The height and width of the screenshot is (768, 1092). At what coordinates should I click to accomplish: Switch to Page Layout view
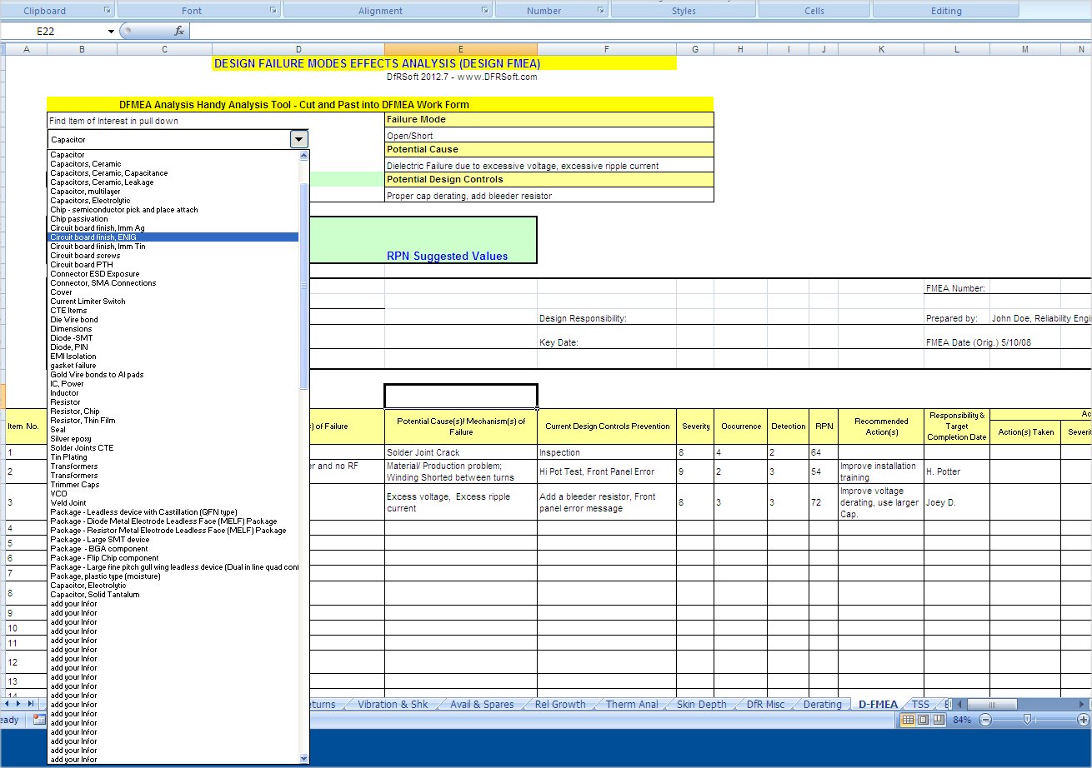tap(924, 720)
